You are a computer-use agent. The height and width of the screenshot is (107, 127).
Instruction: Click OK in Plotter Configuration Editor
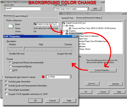[86, 92]
